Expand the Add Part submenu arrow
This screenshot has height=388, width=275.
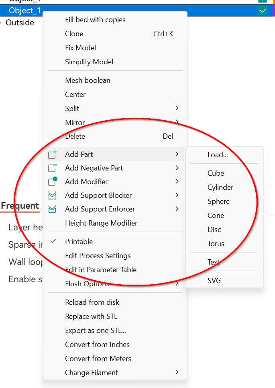(177, 154)
